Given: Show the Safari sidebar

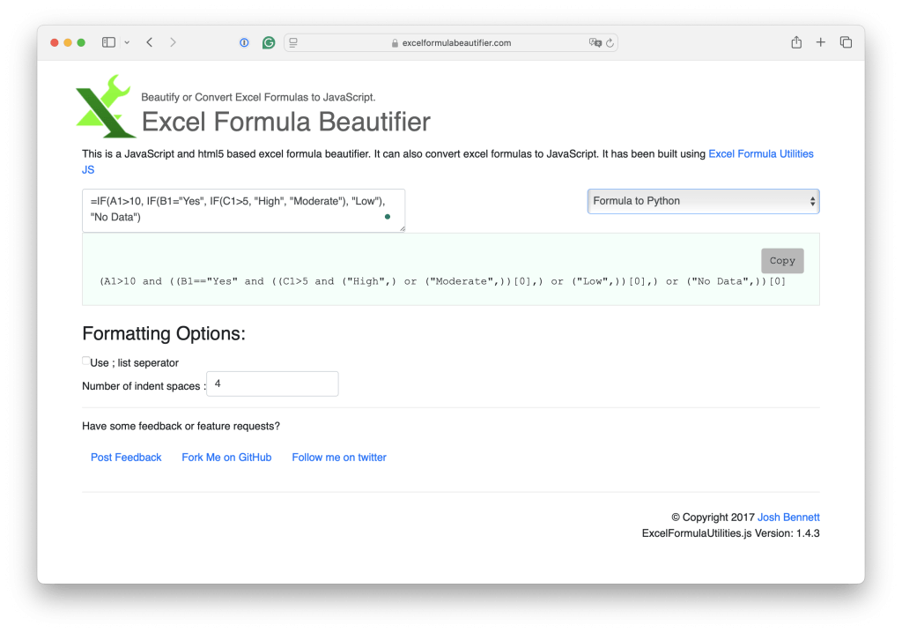Looking at the screenshot, I should pos(107,41).
